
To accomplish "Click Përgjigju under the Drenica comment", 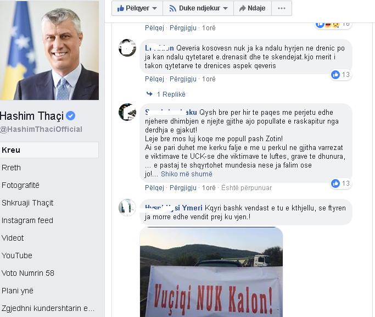I will [183, 79].
